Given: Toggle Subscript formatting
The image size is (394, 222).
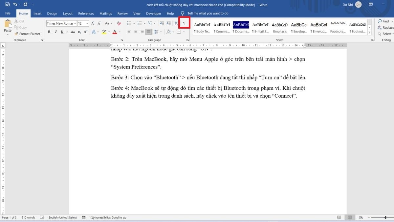Looking at the screenshot, I should (79, 32).
